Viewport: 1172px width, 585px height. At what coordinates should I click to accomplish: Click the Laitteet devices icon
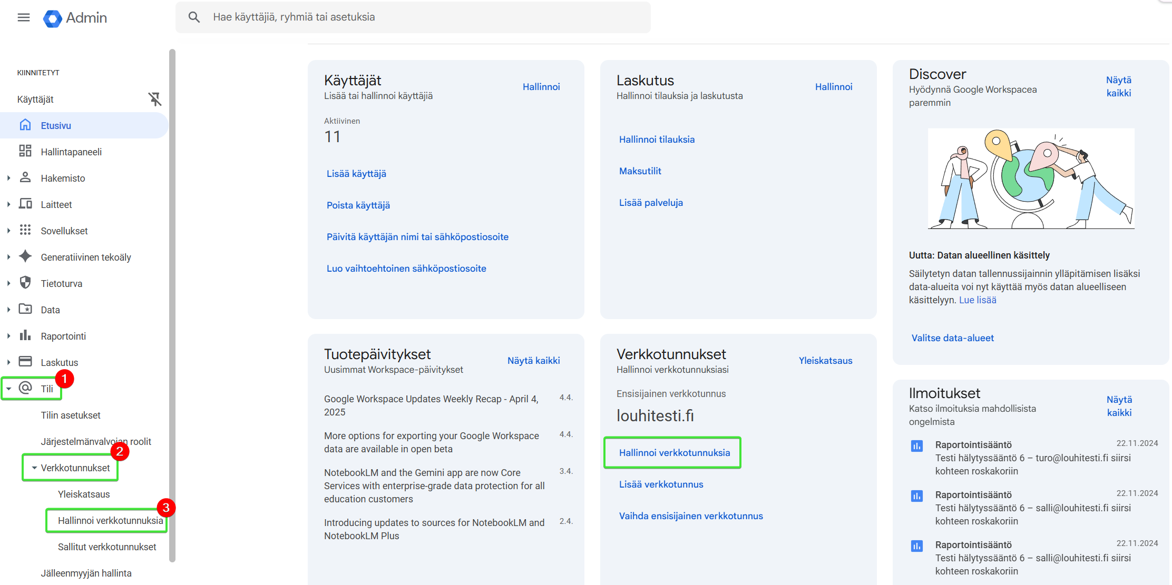point(25,204)
